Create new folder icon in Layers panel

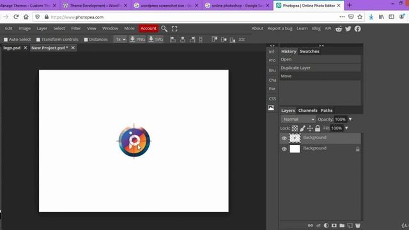(342, 226)
